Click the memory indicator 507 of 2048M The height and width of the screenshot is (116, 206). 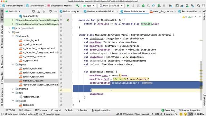click(197, 114)
